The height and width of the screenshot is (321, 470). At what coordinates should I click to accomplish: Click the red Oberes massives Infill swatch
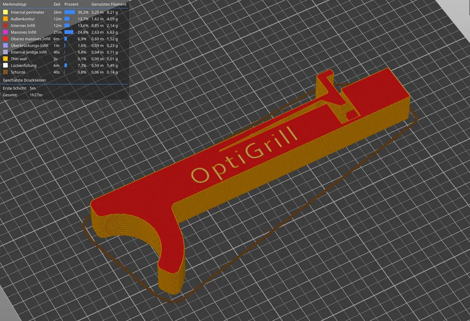6,39
